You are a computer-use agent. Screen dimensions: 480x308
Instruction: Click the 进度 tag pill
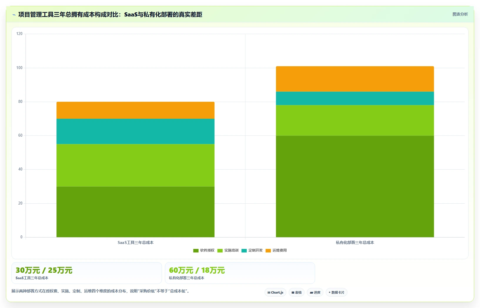click(x=315, y=292)
